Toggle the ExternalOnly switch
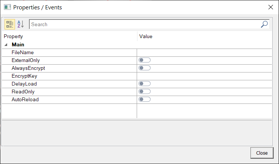Screen dimensions: 279x164 click(x=145, y=60)
